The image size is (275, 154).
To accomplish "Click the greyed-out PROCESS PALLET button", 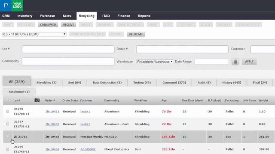I will (x=248, y=25).
